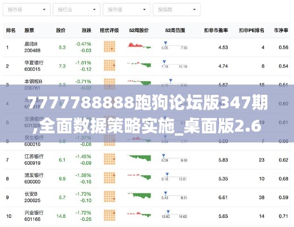Click the 4.53 PE value for 晨鸣B
Image resolution: width=294 pixels, height=227 pixels.
(x=223, y=47)
